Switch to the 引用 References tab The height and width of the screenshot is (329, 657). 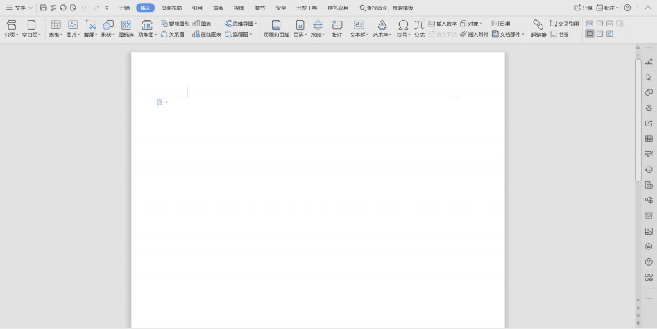point(198,8)
